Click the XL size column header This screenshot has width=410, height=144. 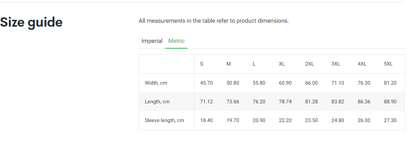point(282,64)
